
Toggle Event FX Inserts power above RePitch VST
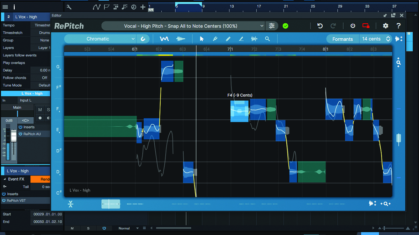click(x=4, y=194)
